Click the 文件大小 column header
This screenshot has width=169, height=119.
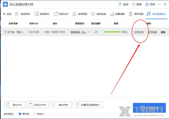(x=34, y=23)
